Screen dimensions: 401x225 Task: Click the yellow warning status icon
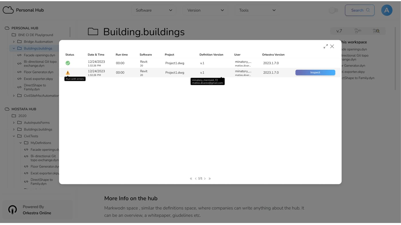(68, 73)
